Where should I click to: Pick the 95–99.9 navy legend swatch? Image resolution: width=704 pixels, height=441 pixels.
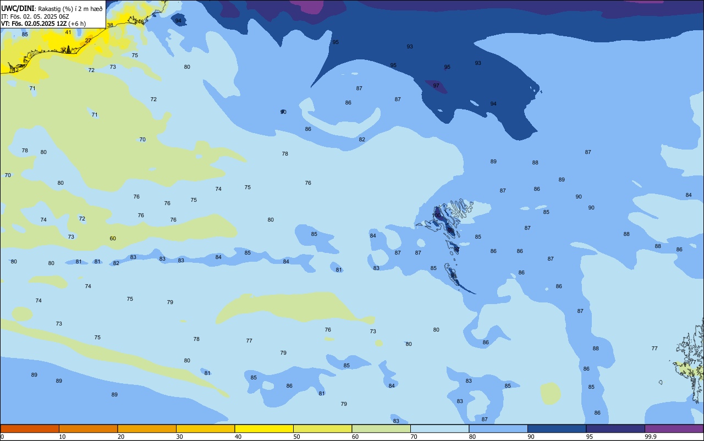coord(615,428)
